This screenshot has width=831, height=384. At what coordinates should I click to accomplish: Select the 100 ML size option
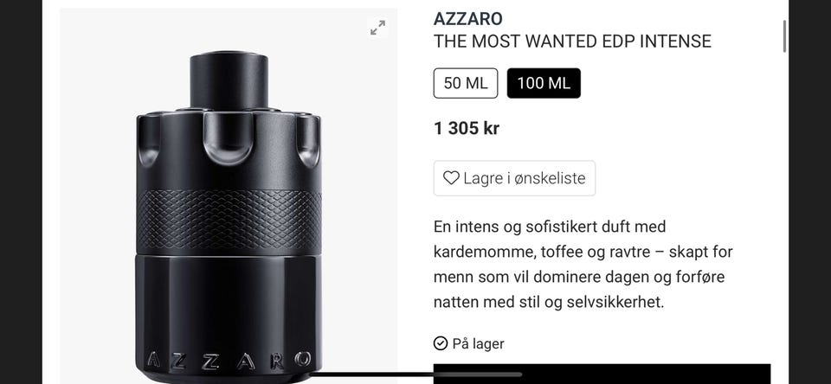544,83
